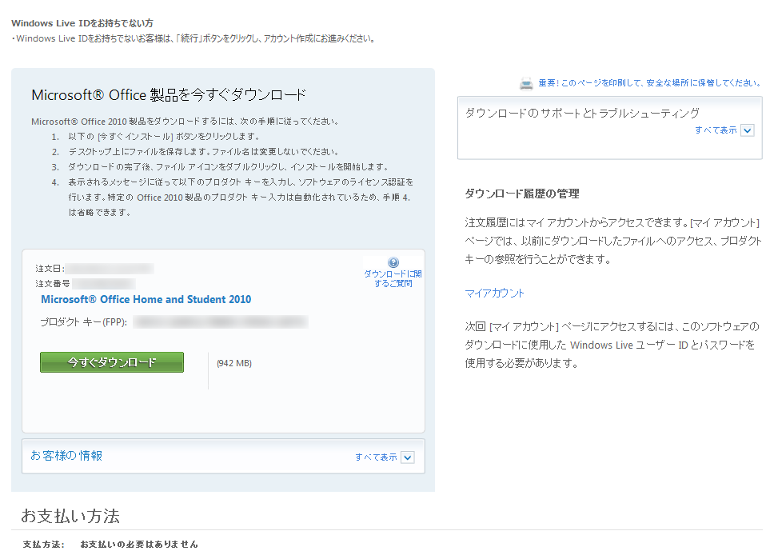Click Windows Live IDをお持ちでない方 heading

82,23
